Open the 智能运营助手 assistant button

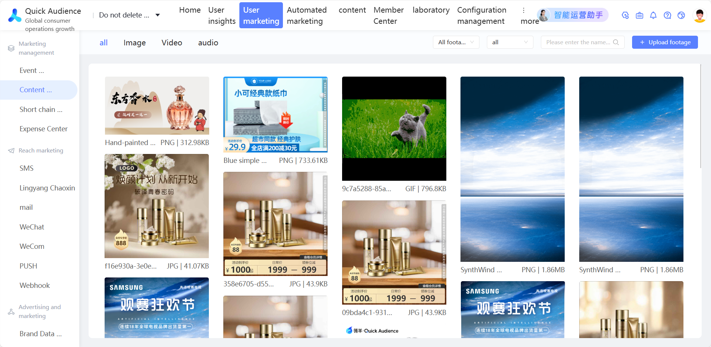pos(573,15)
